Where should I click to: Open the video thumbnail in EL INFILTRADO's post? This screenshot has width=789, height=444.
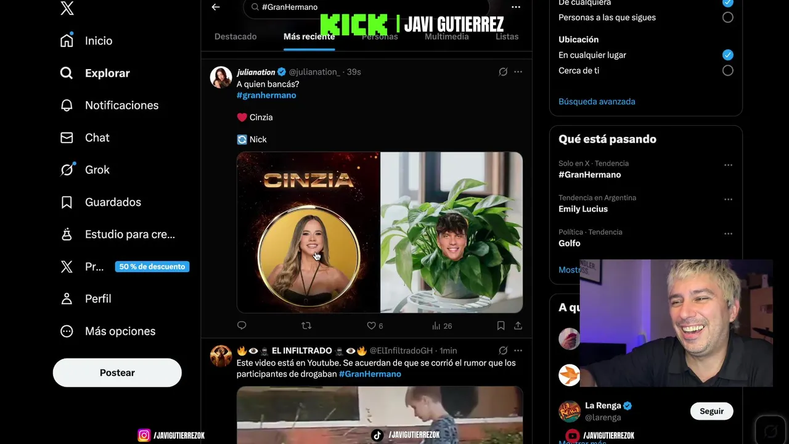[380, 415]
